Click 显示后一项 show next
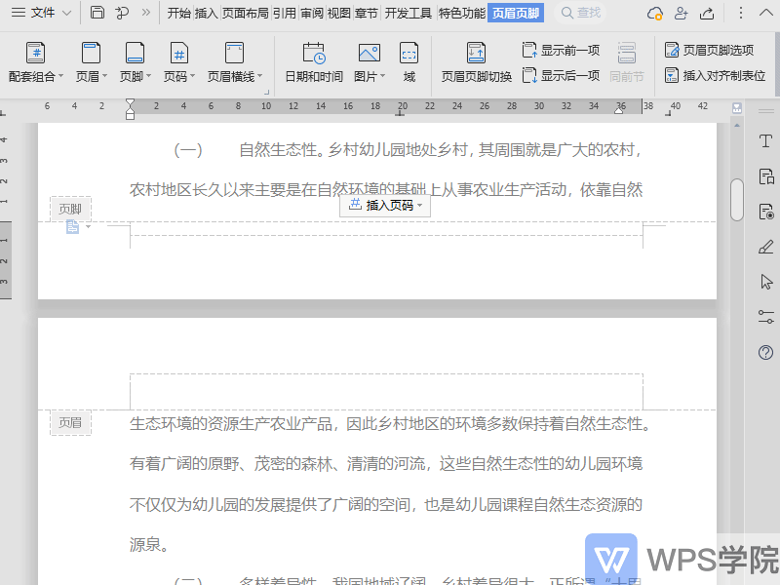 click(x=561, y=76)
